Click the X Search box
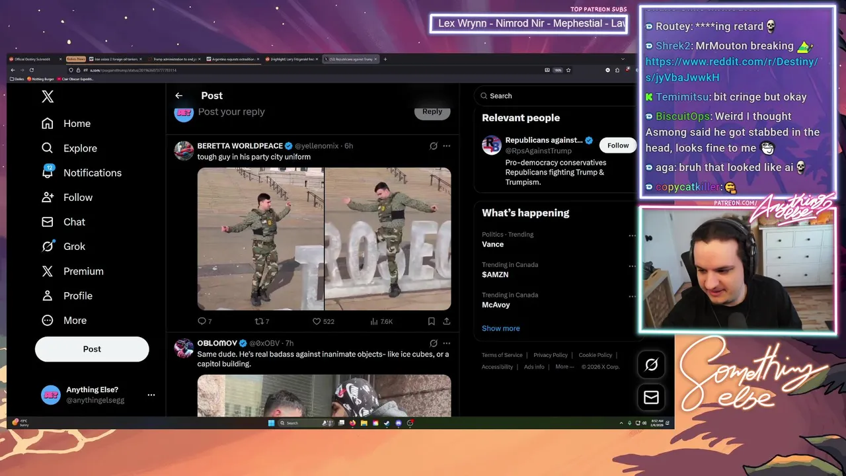 554,96
